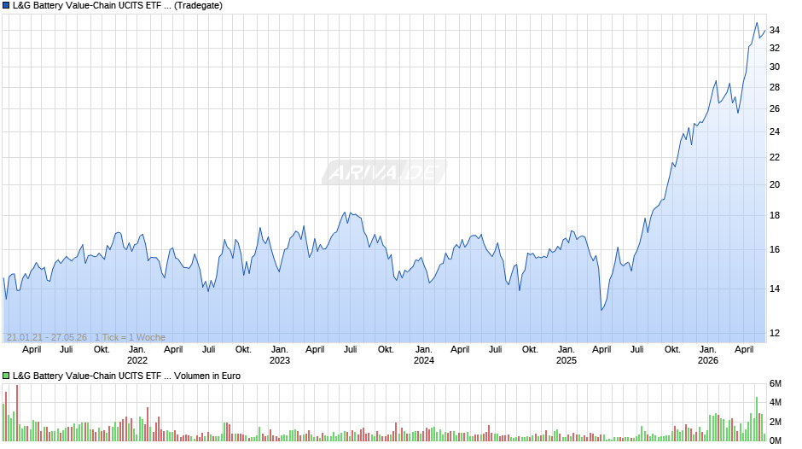Click the price axis label '16'
The width and height of the screenshot is (802, 449).
(775, 250)
